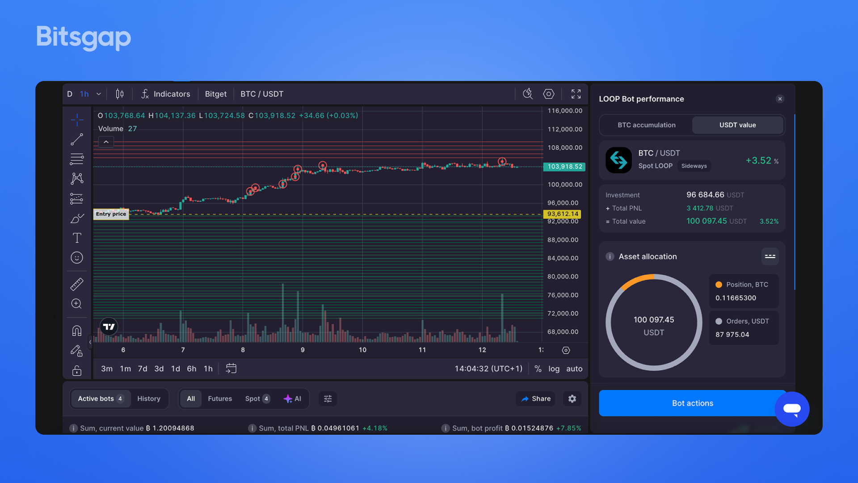Show Asset allocation info tooltip
This screenshot has width=858, height=483.
pyautogui.click(x=610, y=256)
